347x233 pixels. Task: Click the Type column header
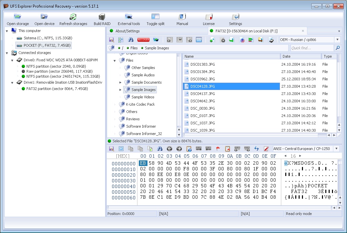[329, 56]
